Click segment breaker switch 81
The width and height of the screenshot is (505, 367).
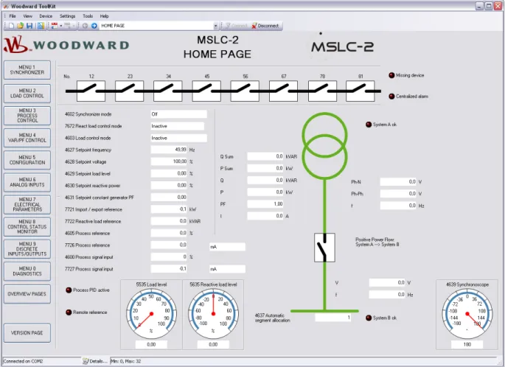(x=360, y=91)
